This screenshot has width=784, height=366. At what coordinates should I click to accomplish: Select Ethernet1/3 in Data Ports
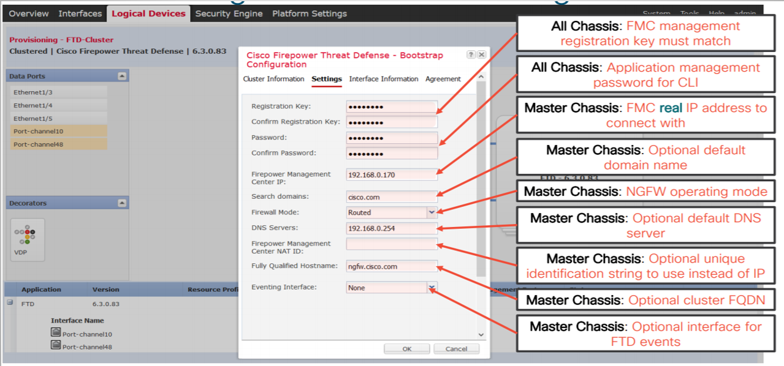pos(59,92)
